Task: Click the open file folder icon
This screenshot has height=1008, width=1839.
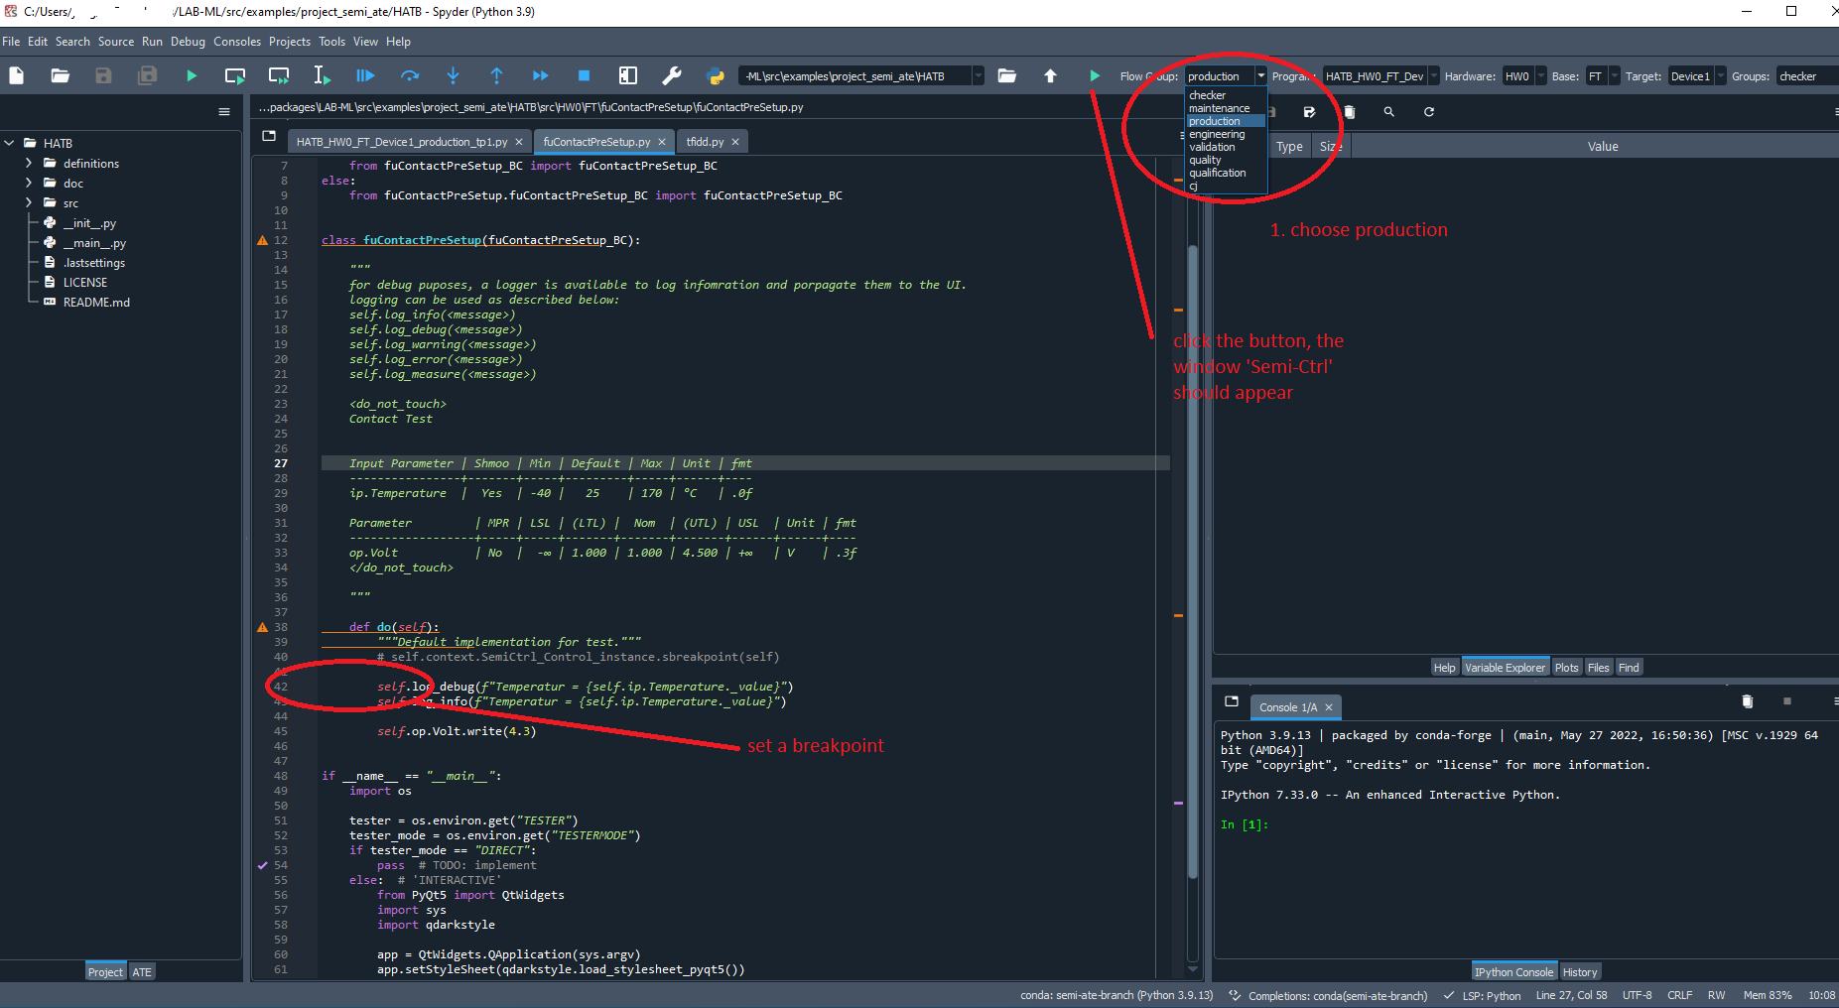Action: [x=61, y=75]
